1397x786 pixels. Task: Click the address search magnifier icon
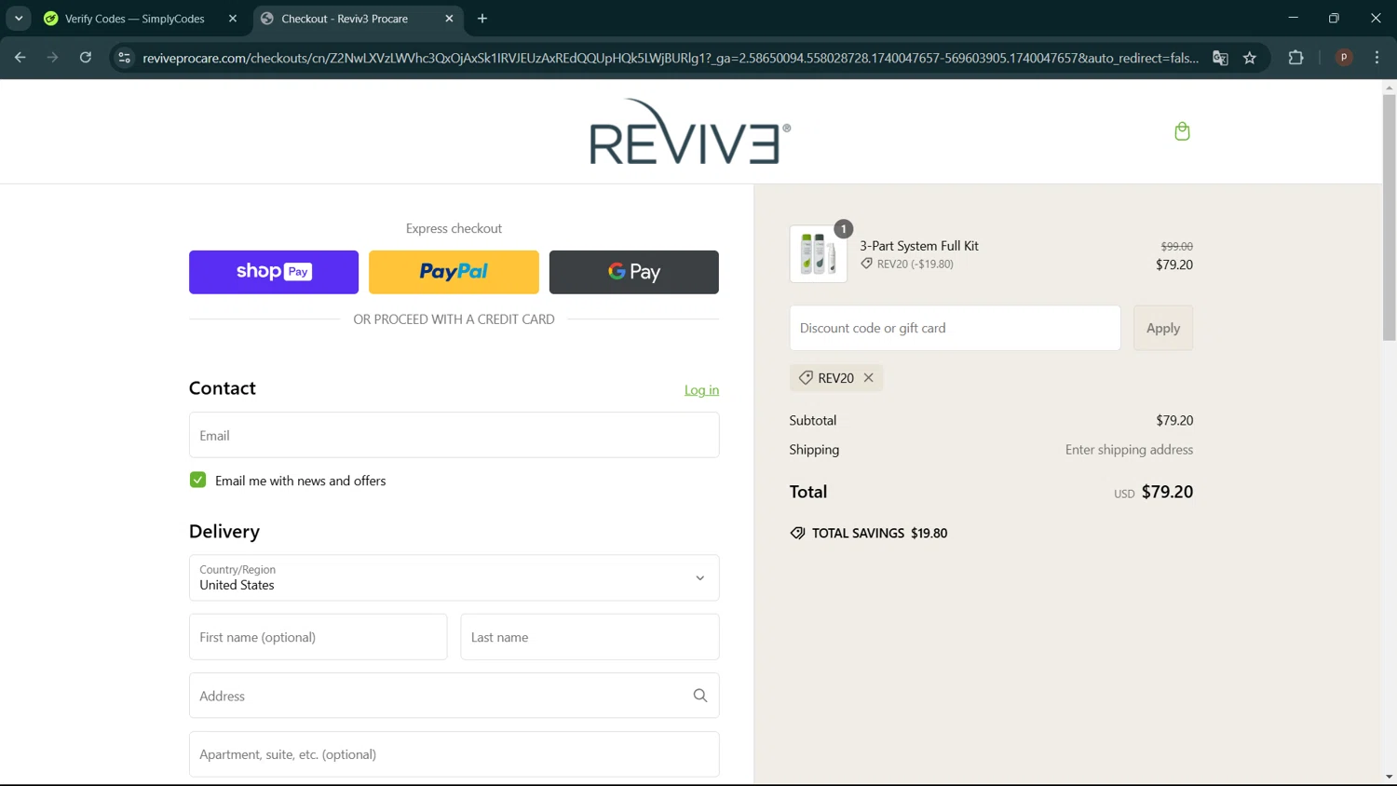(699, 696)
